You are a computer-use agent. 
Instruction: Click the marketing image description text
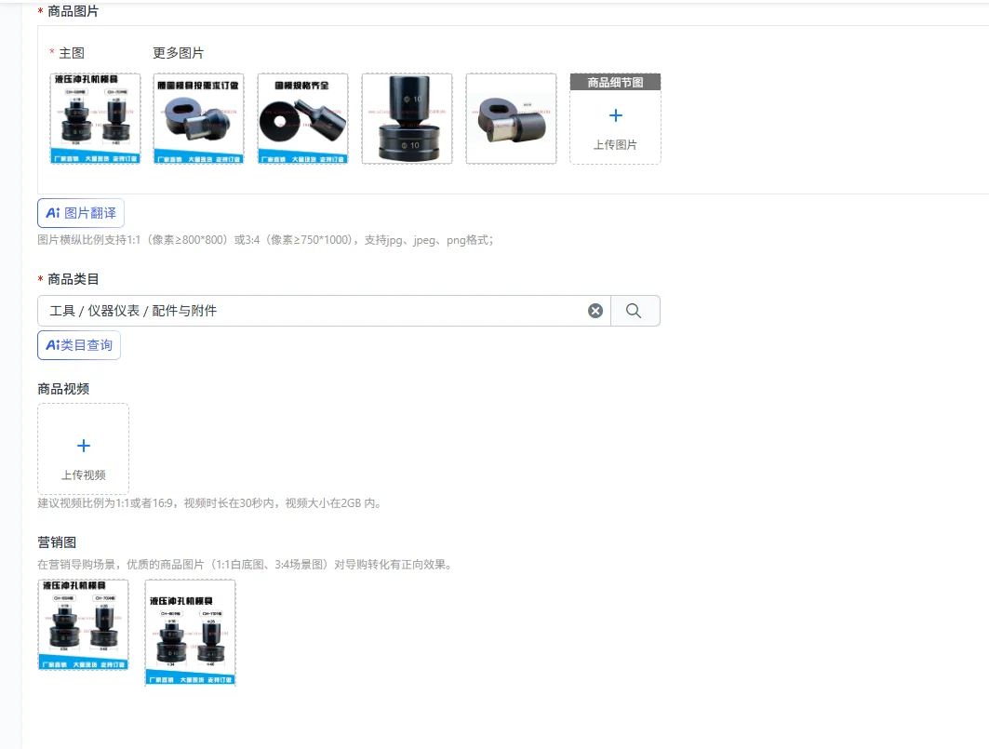pos(245,564)
